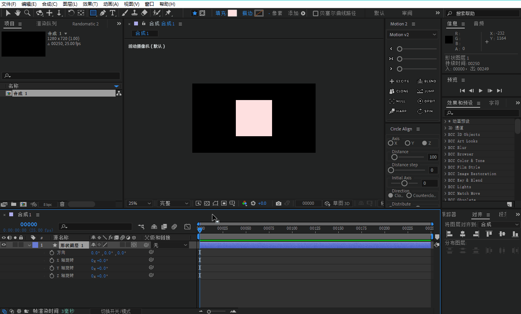Select the Y axis radio in Circle Align
Screen dimensions: 521x314
point(407,143)
